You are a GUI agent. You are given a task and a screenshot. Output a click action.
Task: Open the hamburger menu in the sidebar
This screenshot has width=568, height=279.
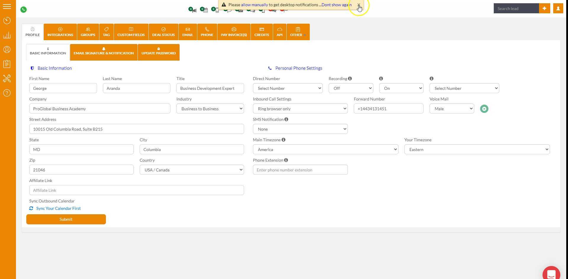(x=7, y=7)
